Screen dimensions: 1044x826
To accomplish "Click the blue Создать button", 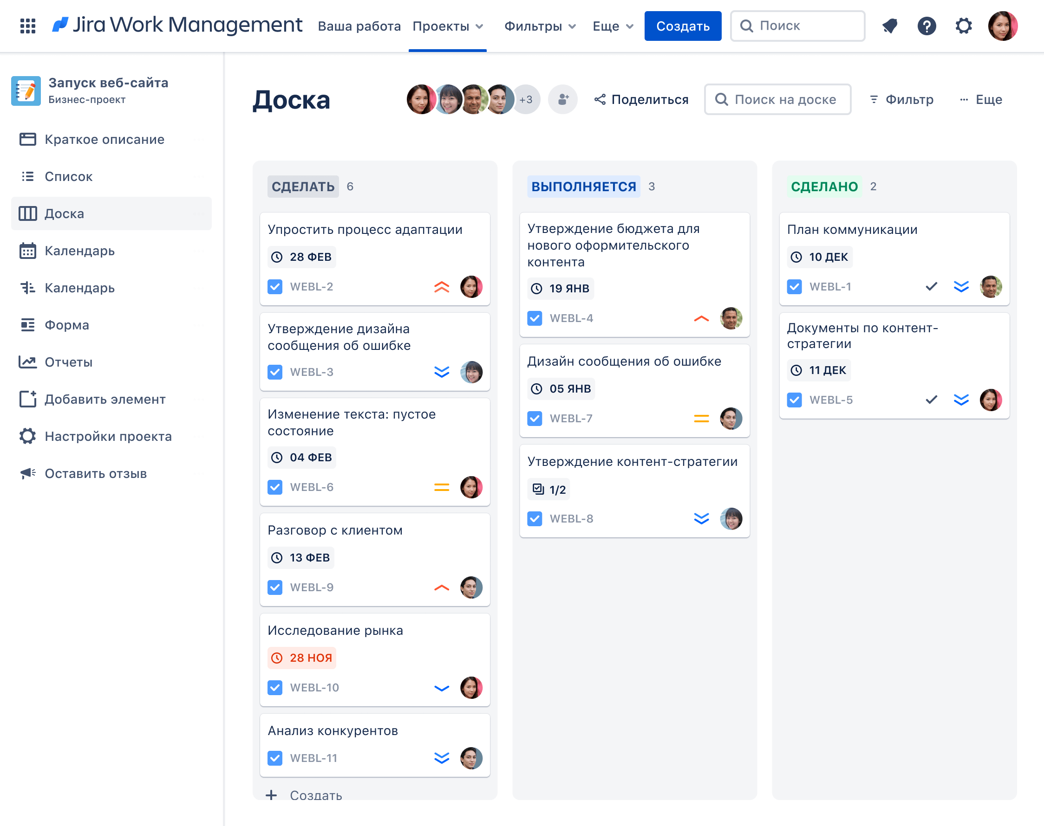I will tap(682, 26).
